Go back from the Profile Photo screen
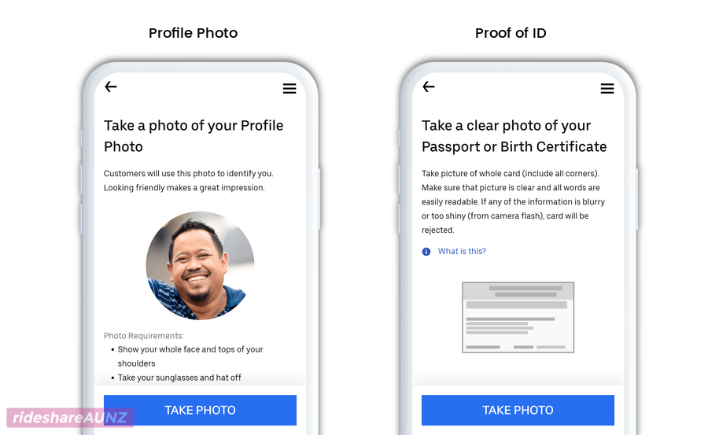 [x=111, y=87]
